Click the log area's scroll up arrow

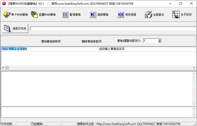click(194, 73)
